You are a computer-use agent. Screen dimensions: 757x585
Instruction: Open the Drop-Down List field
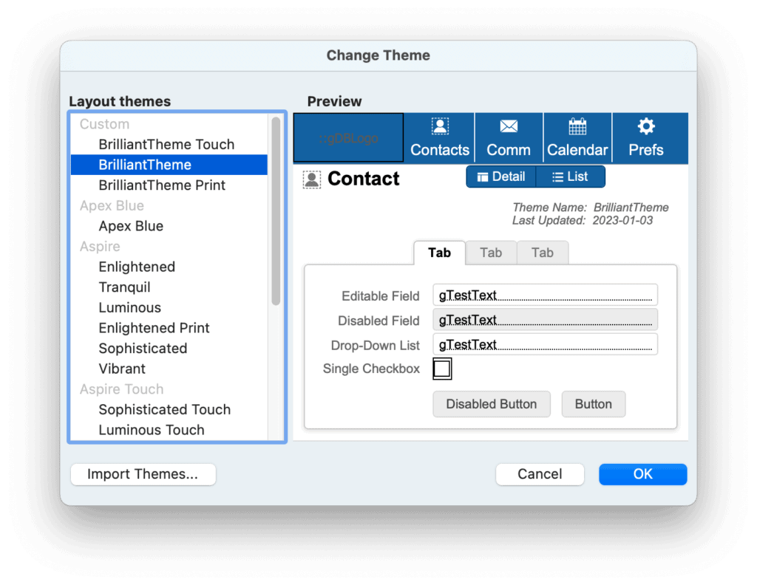[545, 344]
